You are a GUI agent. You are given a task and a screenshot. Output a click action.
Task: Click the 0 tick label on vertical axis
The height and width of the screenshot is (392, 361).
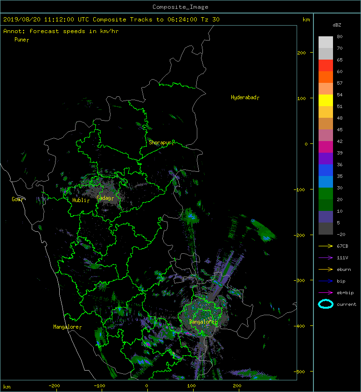point(306,144)
